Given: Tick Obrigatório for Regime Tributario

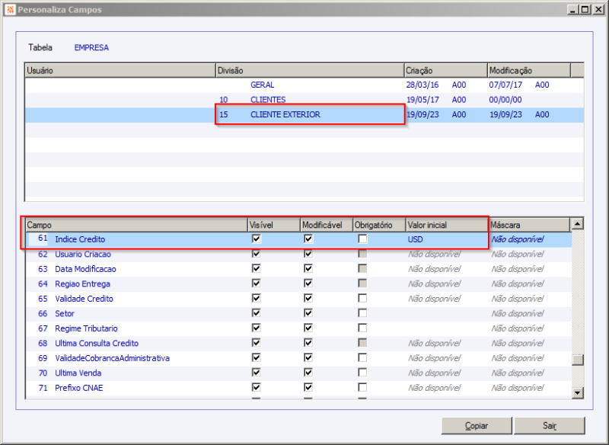Looking at the screenshot, I should (x=362, y=328).
